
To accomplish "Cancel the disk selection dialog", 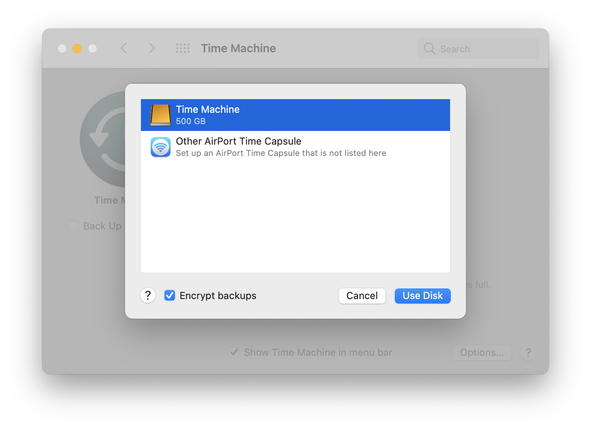I will pos(362,296).
